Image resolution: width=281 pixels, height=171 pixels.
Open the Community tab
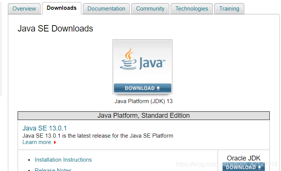click(150, 9)
